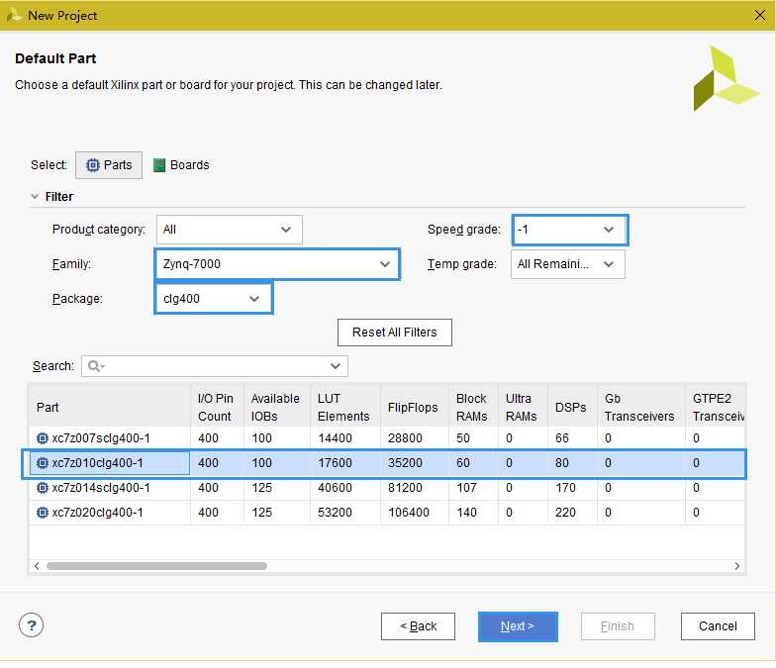The width and height of the screenshot is (776, 668).
Task: Select part xc7z020clg400-1 row
Action: (387, 513)
